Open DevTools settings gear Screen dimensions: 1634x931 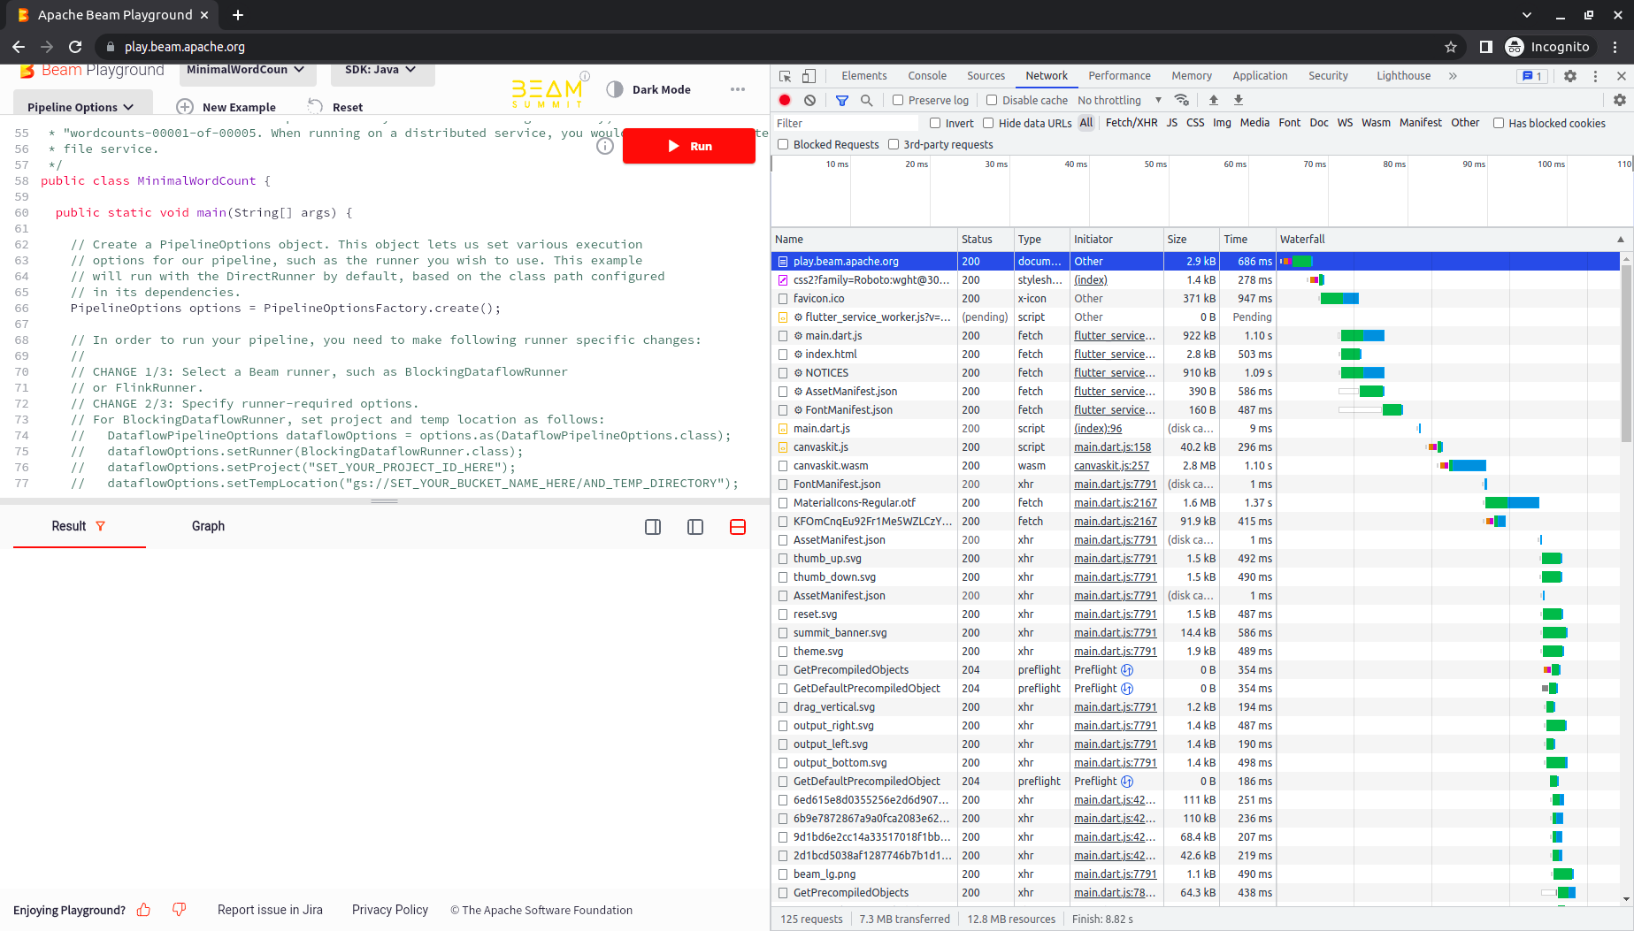tap(1570, 76)
